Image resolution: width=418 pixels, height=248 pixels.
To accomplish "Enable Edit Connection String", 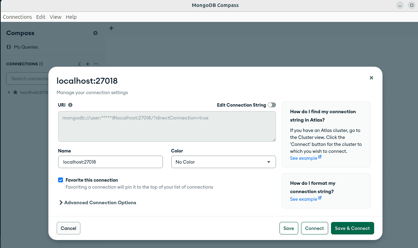I will coord(271,105).
